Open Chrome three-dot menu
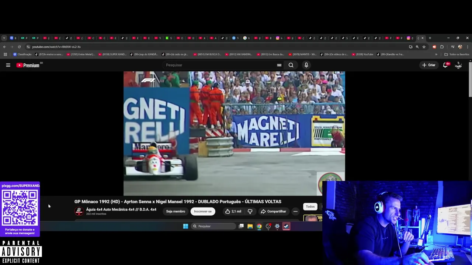The width and height of the screenshot is (472, 265). point(468,47)
